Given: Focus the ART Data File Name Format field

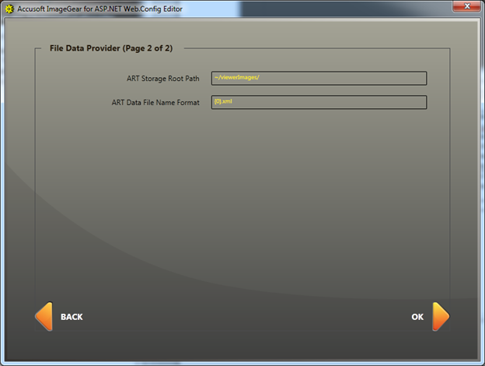Looking at the screenshot, I should pos(319,102).
